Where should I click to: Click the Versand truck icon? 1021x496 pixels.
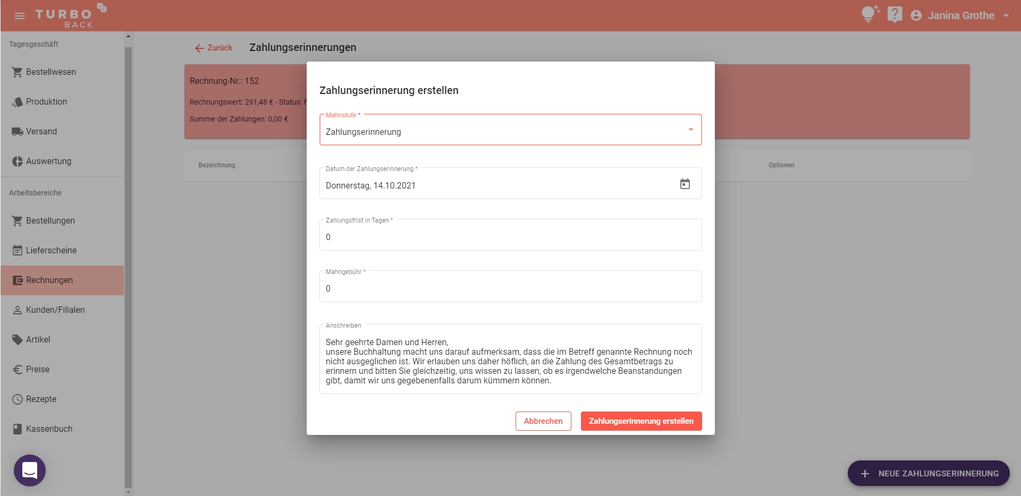coord(18,132)
